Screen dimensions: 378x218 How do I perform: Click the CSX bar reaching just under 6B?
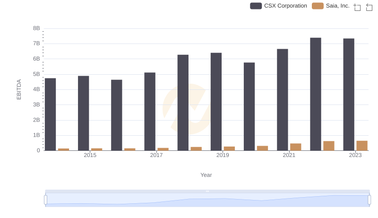tap(249, 106)
